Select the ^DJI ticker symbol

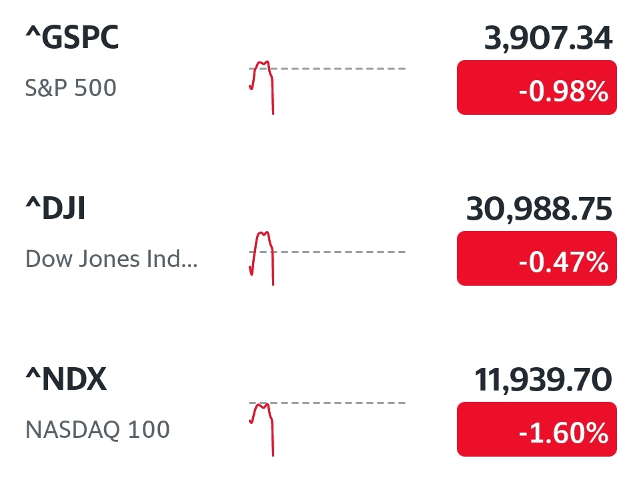pyautogui.click(x=55, y=208)
